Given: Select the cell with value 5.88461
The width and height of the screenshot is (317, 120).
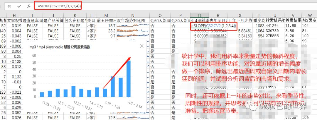Looking at the screenshot, I should pyautogui.click(x=240, y=31).
